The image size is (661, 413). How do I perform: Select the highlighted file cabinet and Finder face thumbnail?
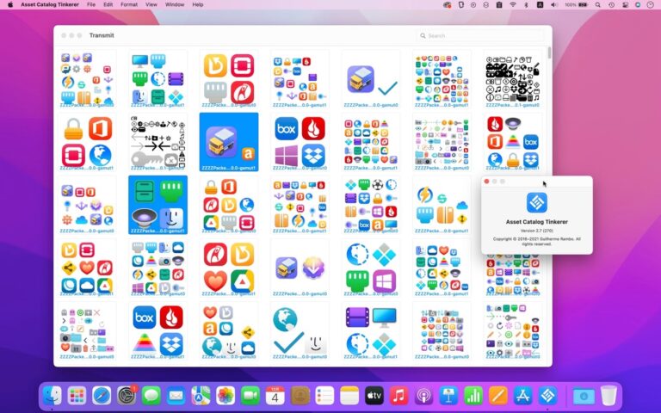coord(158,204)
